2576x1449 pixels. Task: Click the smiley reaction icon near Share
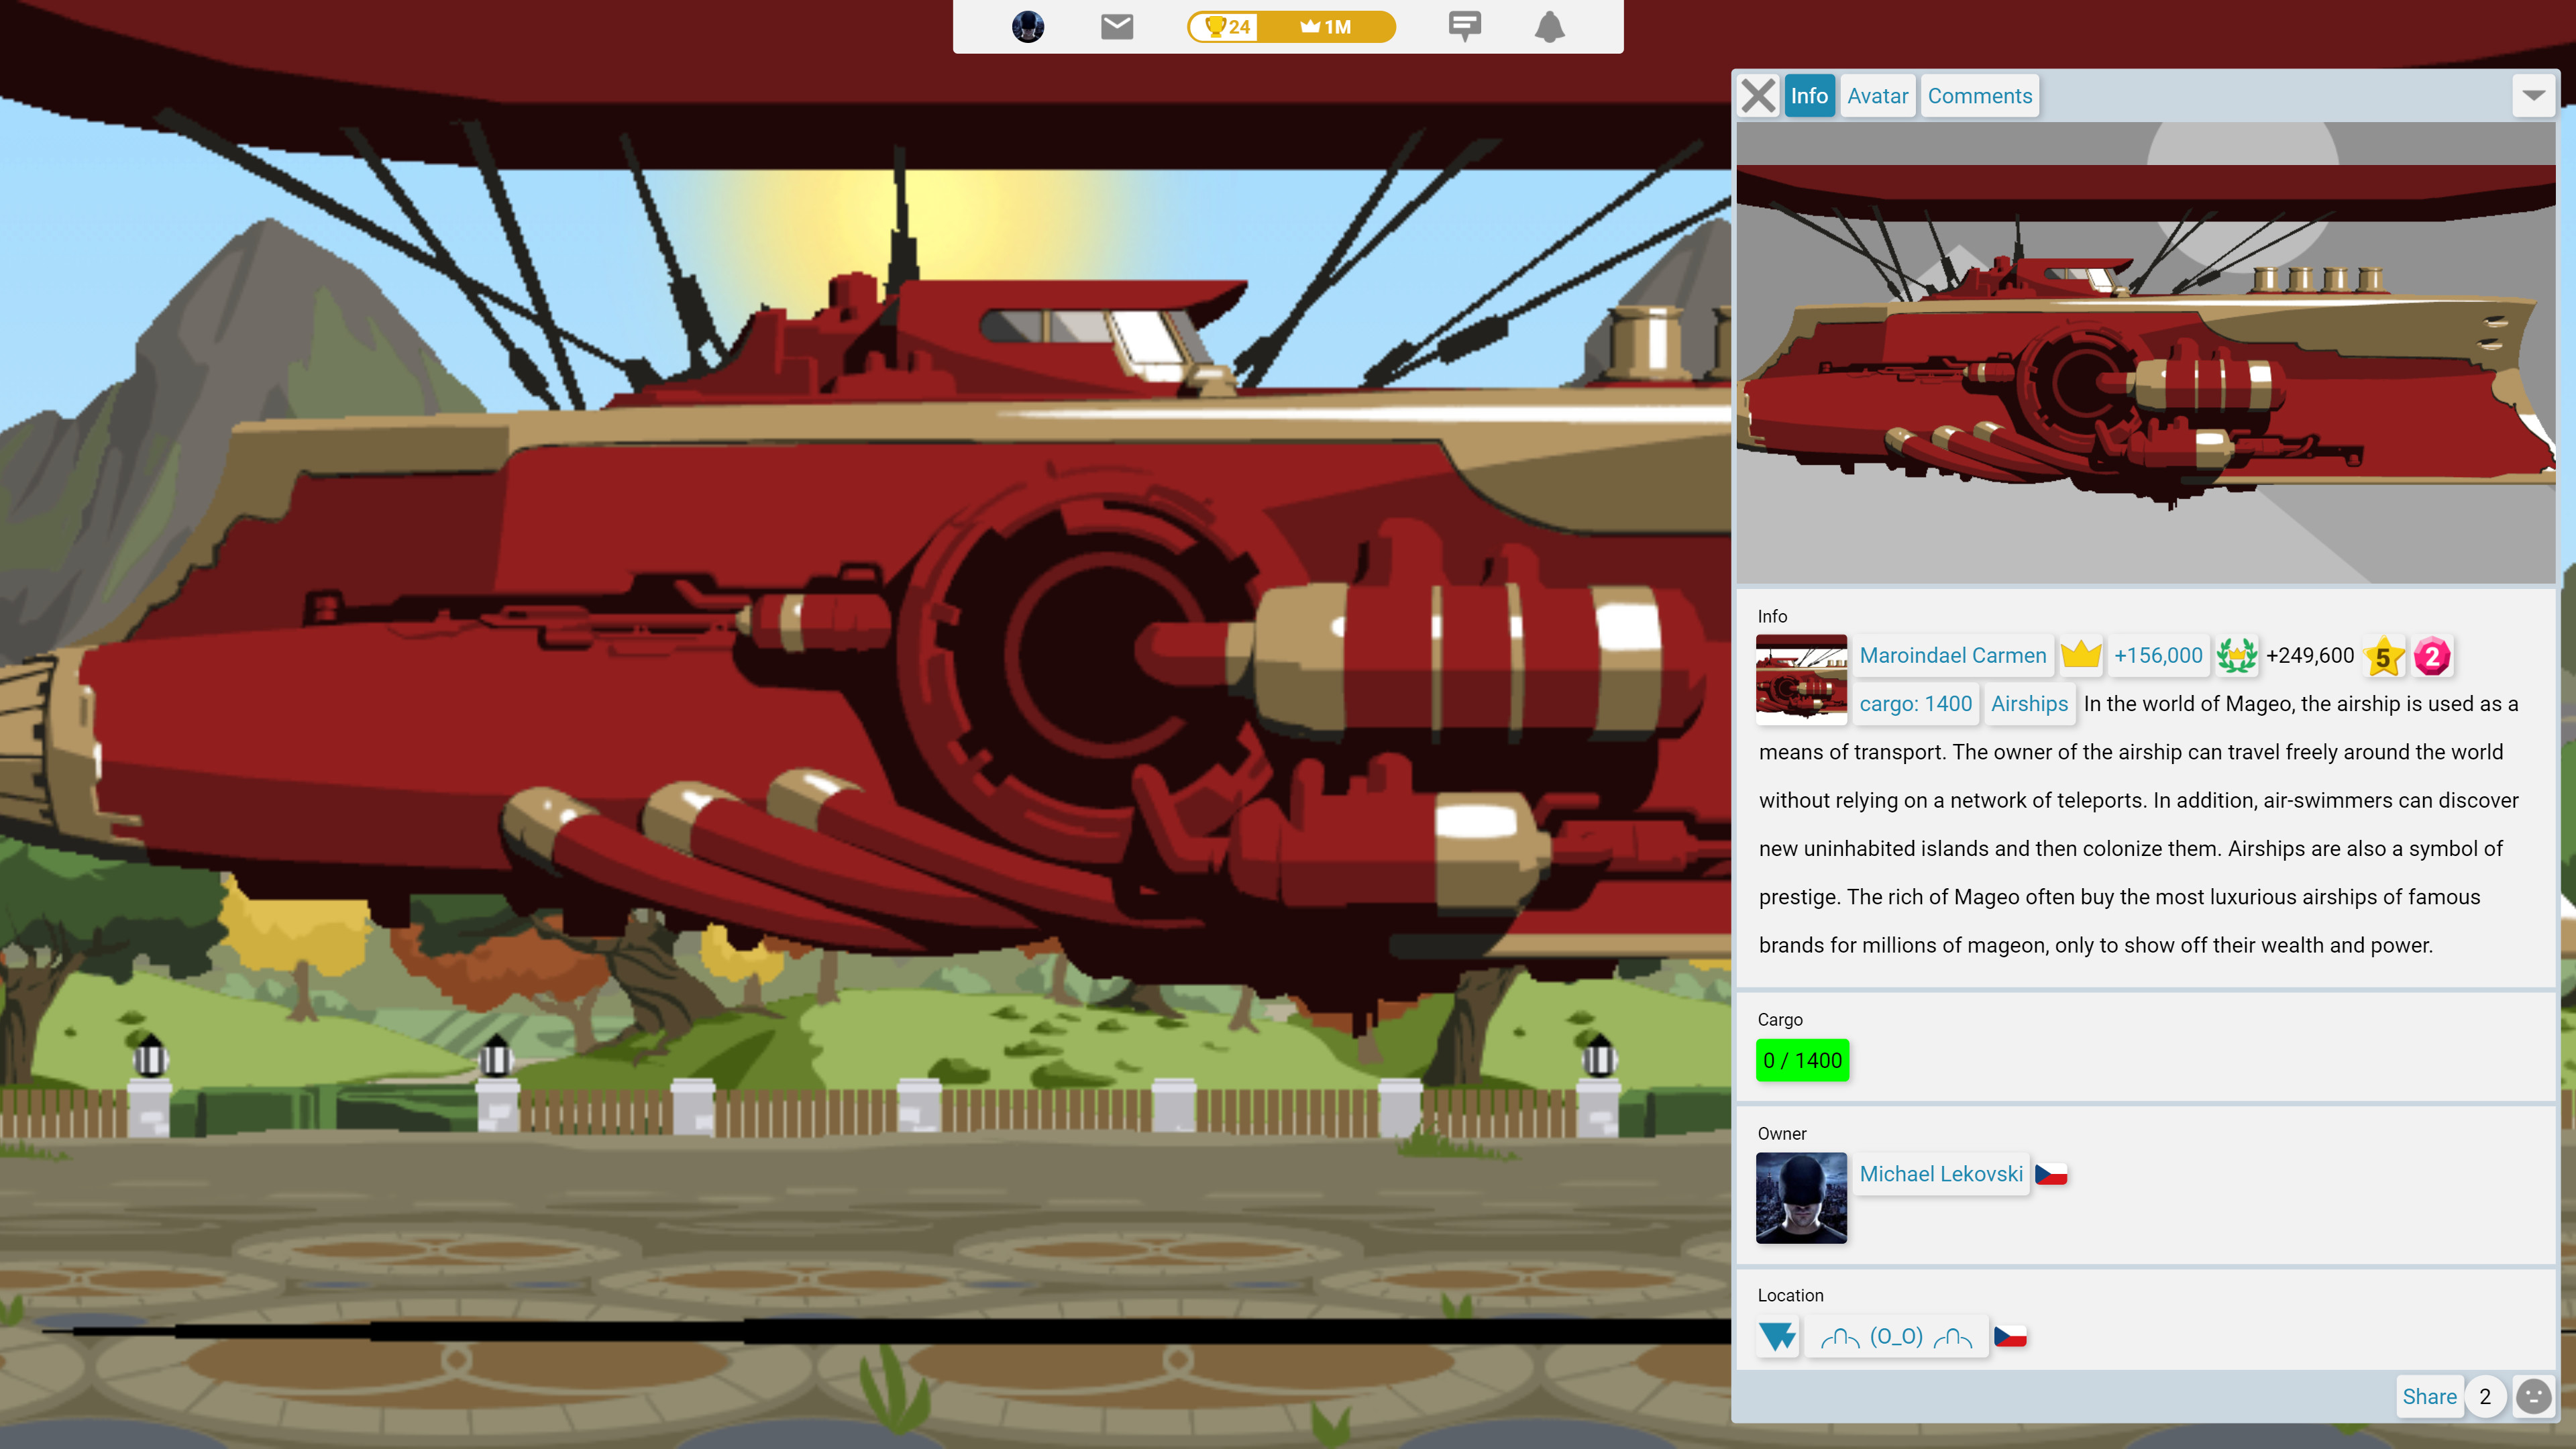point(2534,1396)
